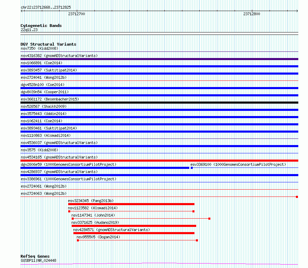Click the purple nsv4316382 variant bar

pyautogui.click(x=159, y=59)
